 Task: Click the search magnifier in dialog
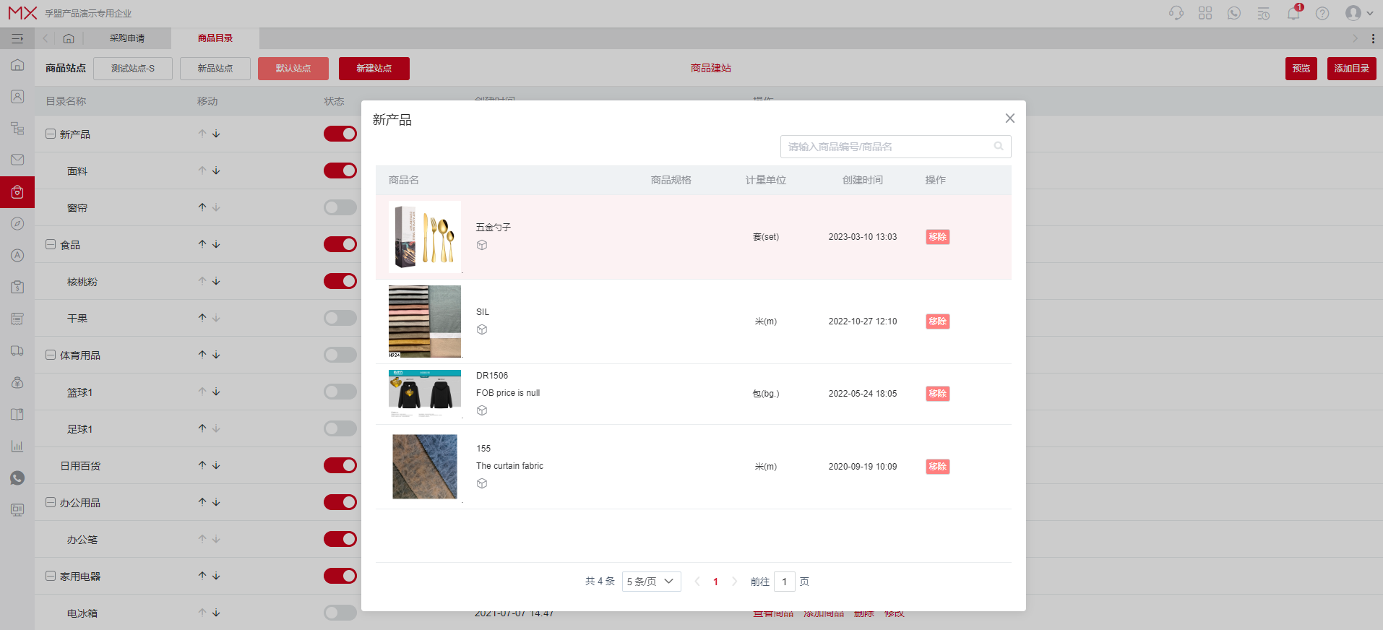pos(999,147)
